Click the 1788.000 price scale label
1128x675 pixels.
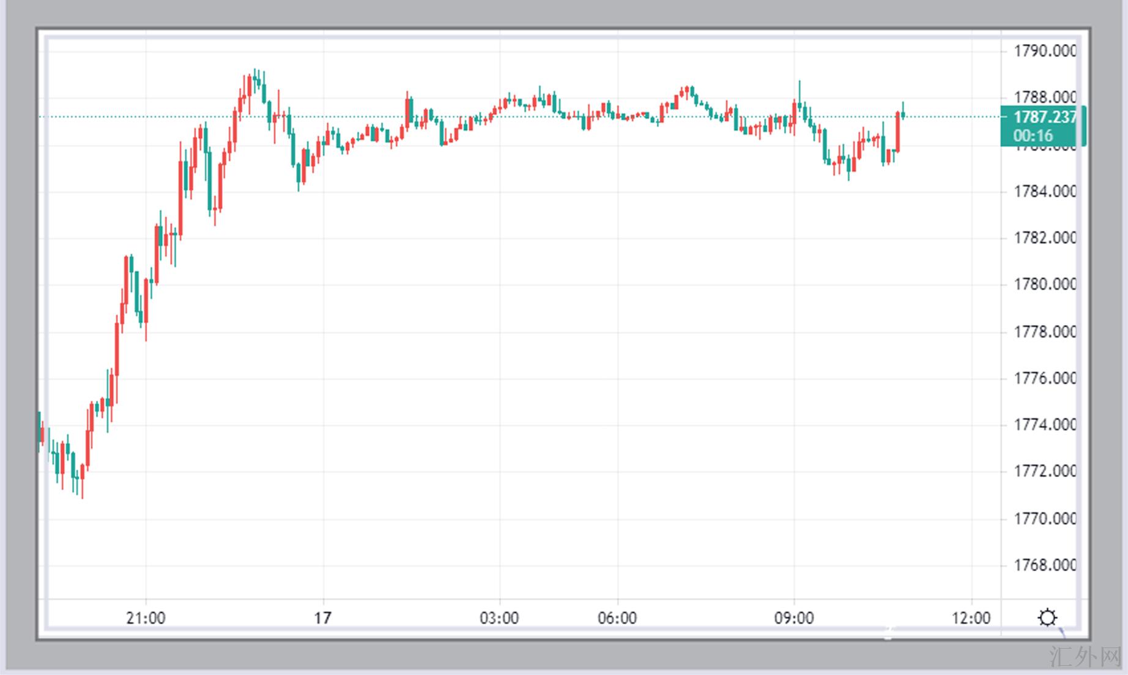tap(1044, 97)
